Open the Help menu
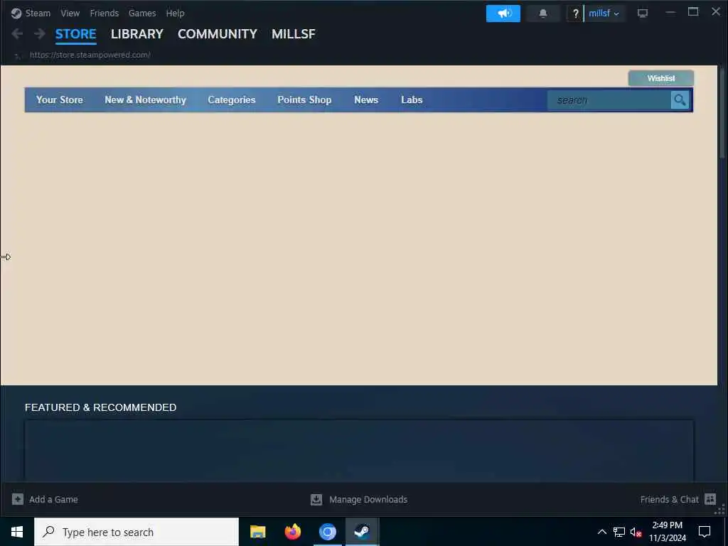The width and height of the screenshot is (728, 546). point(175,13)
